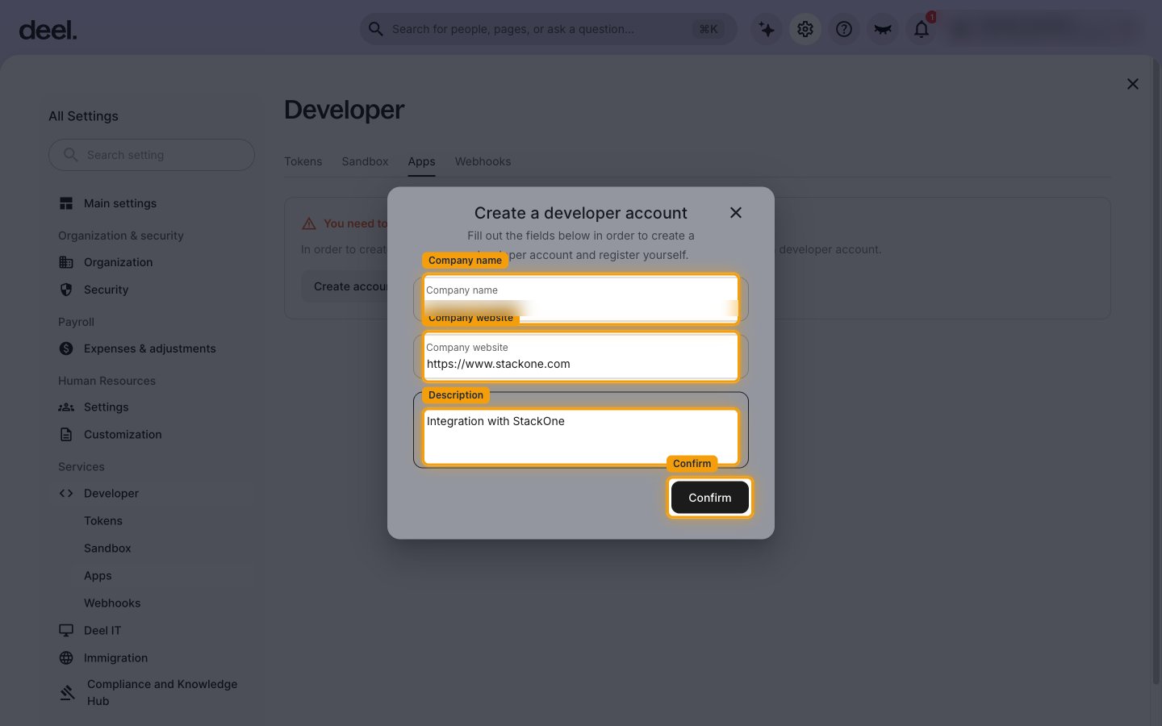The width and height of the screenshot is (1162, 726).
Task: Click the Main settings icon
Action: click(66, 203)
